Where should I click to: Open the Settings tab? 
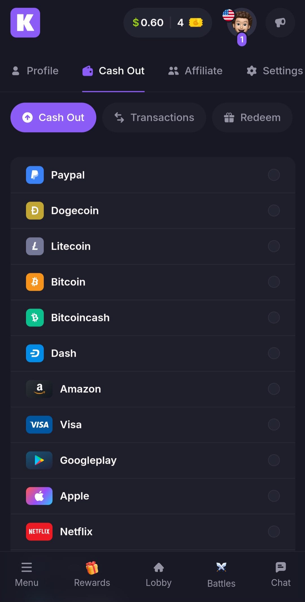click(x=275, y=71)
